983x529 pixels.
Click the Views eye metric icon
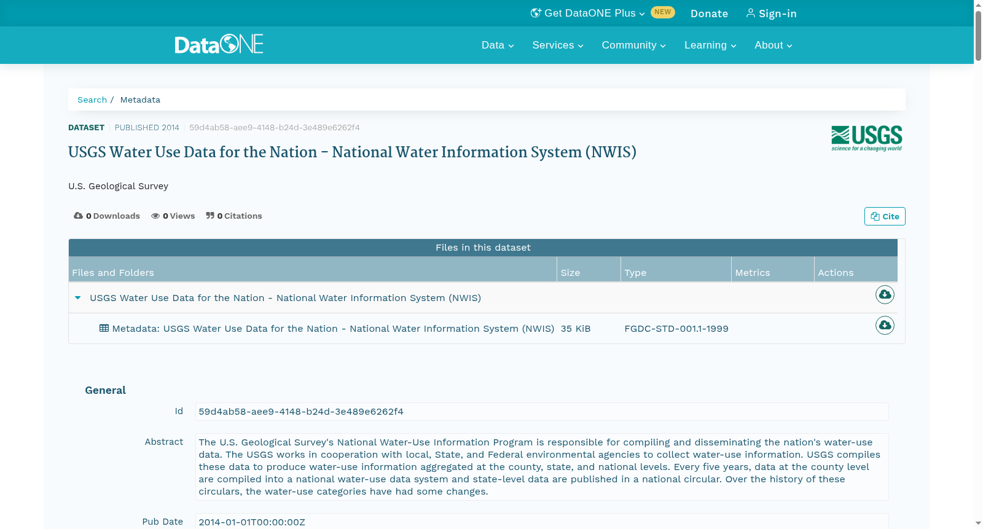(155, 216)
